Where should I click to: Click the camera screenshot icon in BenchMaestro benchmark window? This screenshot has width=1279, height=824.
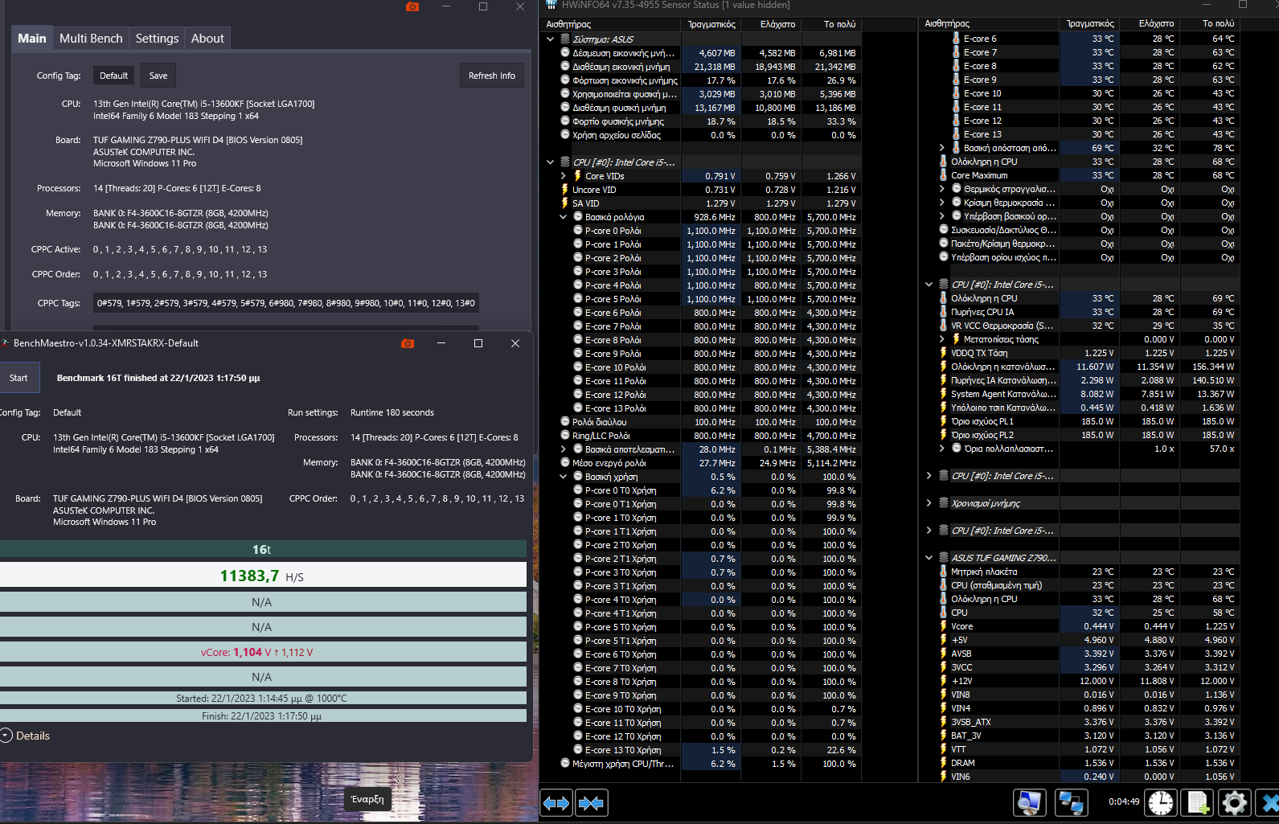(408, 343)
